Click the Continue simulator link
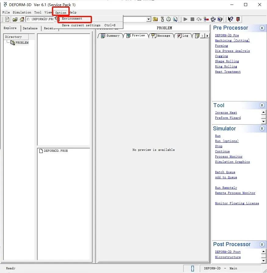The width and height of the screenshot is (267, 273). (x=222, y=151)
